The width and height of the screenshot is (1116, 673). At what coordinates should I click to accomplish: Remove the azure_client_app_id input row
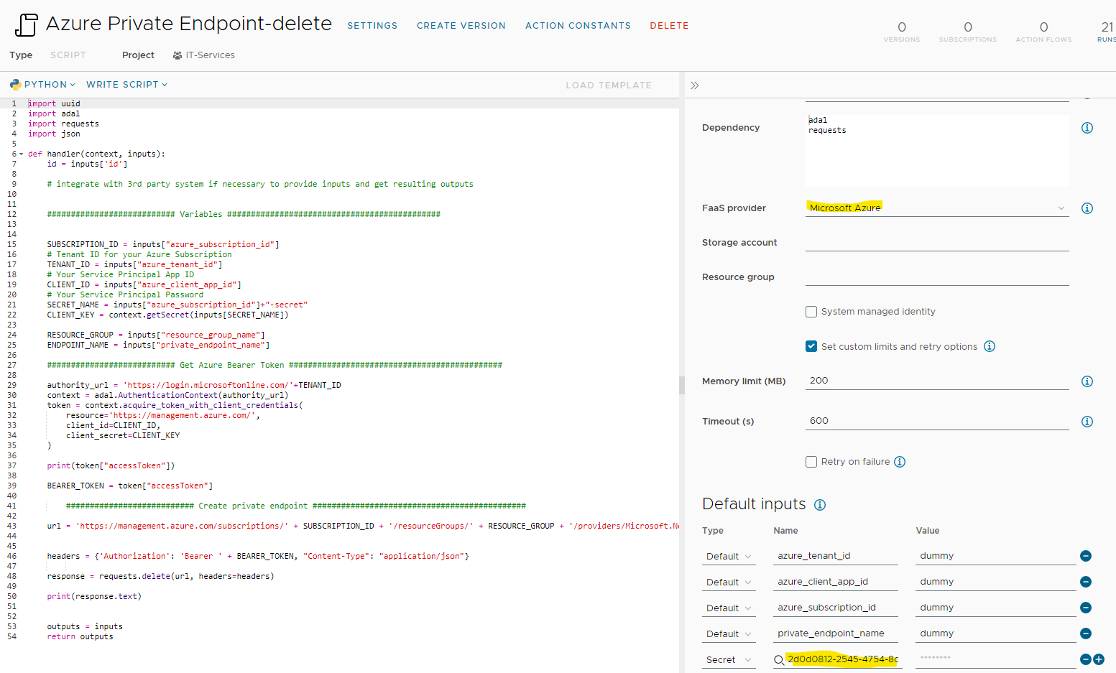coord(1086,582)
